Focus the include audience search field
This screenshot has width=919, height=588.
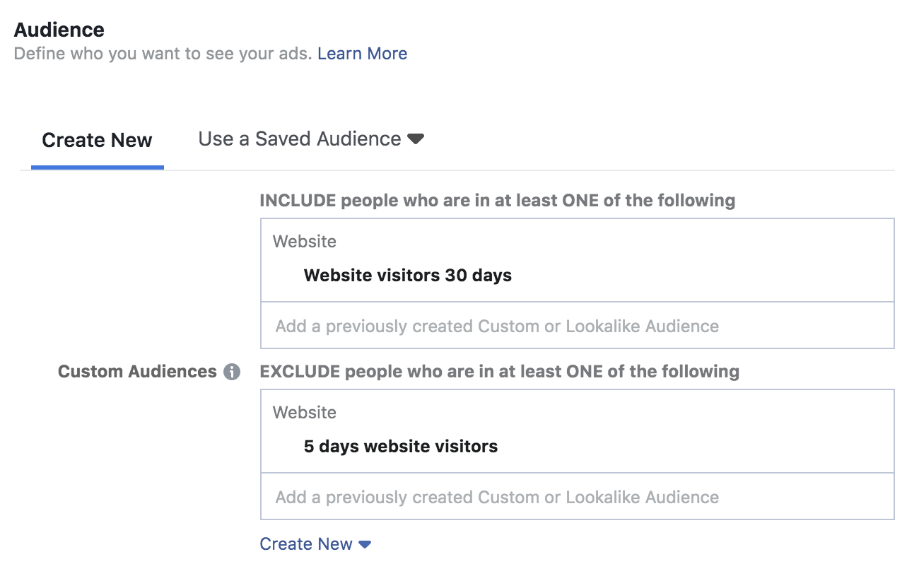click(578, 326)
